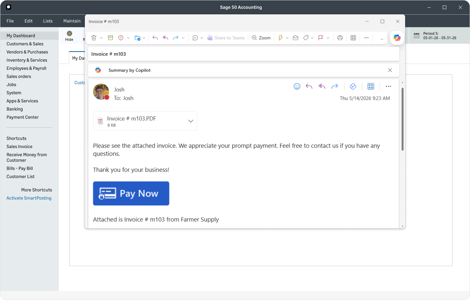The height and width of the screenshot is (300, 470).
Task: Print the email using the printer icon
Action: coord(340,38)
